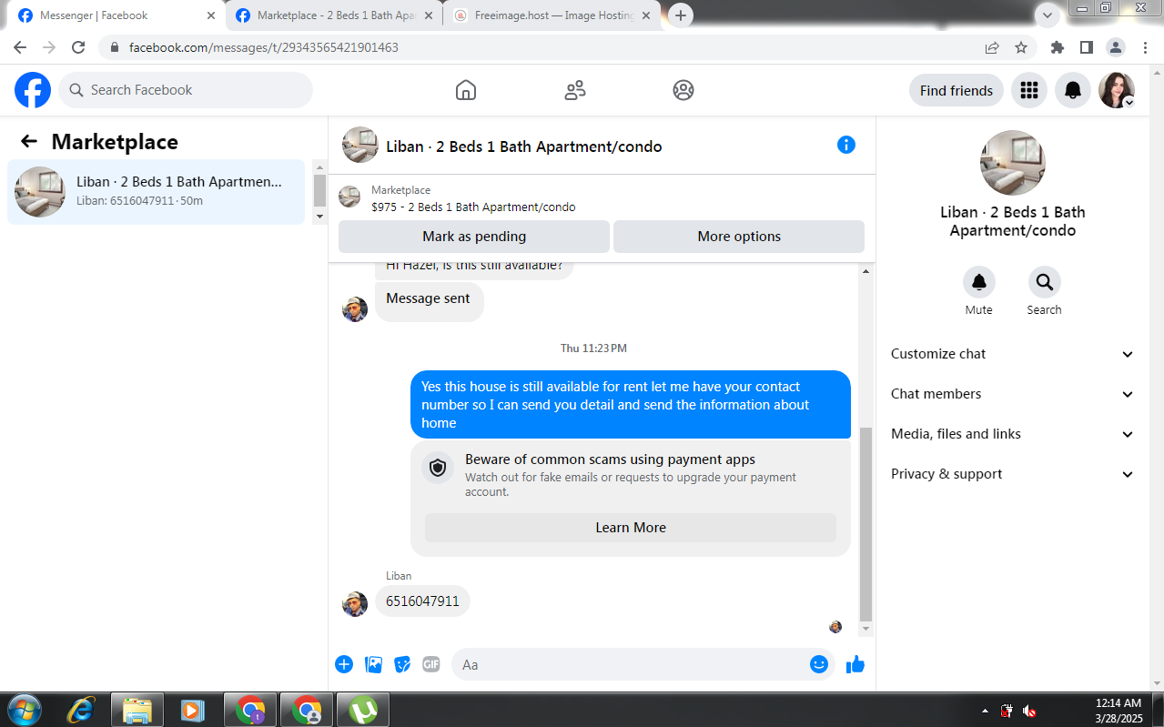Click the muted volume tray icon
The width and height of the screenshot is (1164, 727).
(x=1029, y=711)
